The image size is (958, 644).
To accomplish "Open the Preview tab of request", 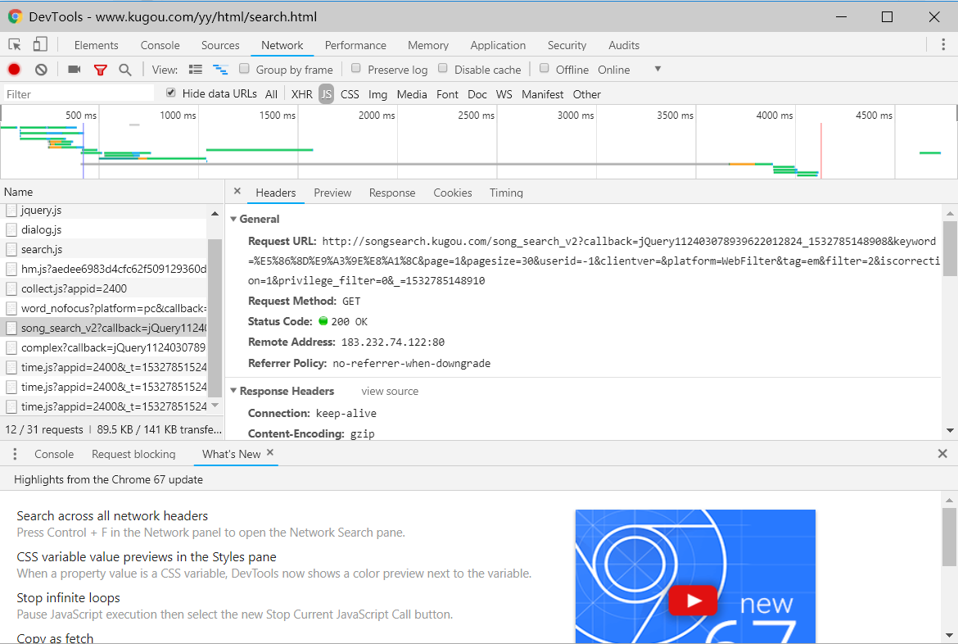I will point(332,193).
